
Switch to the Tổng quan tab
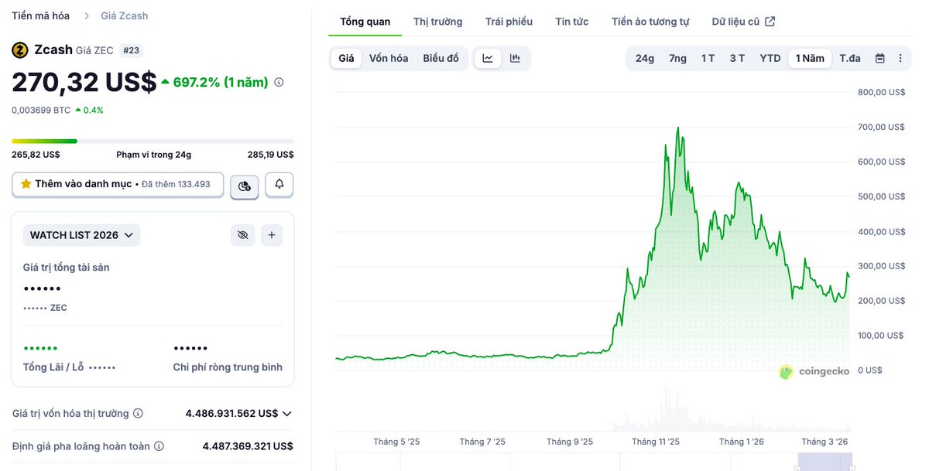365,22
